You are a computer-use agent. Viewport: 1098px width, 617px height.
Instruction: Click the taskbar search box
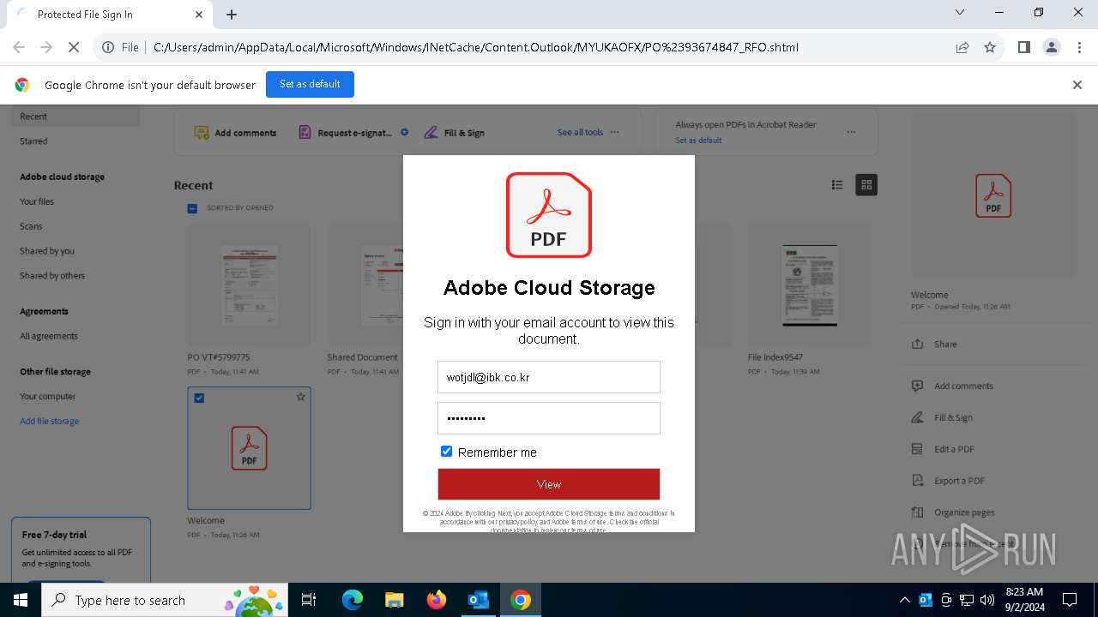point(165,600)
